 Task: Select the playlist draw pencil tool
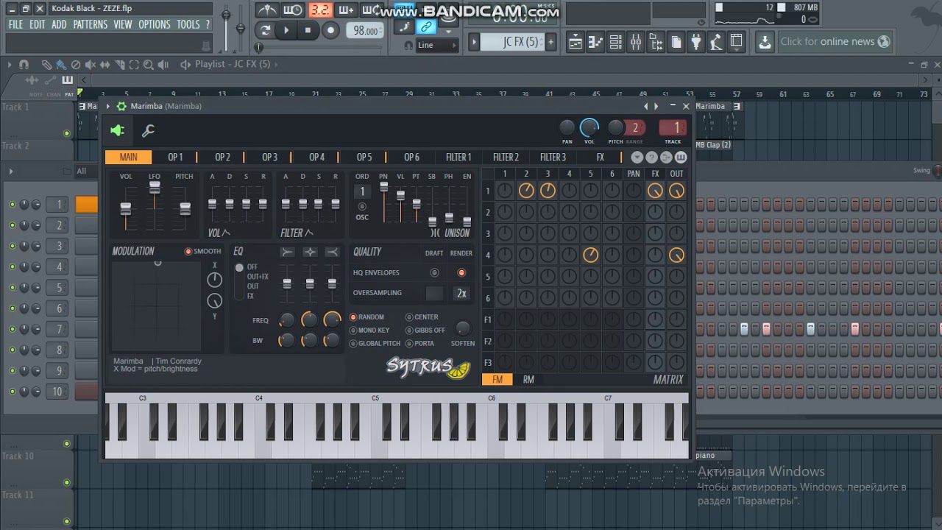click(x=46, y=65)
